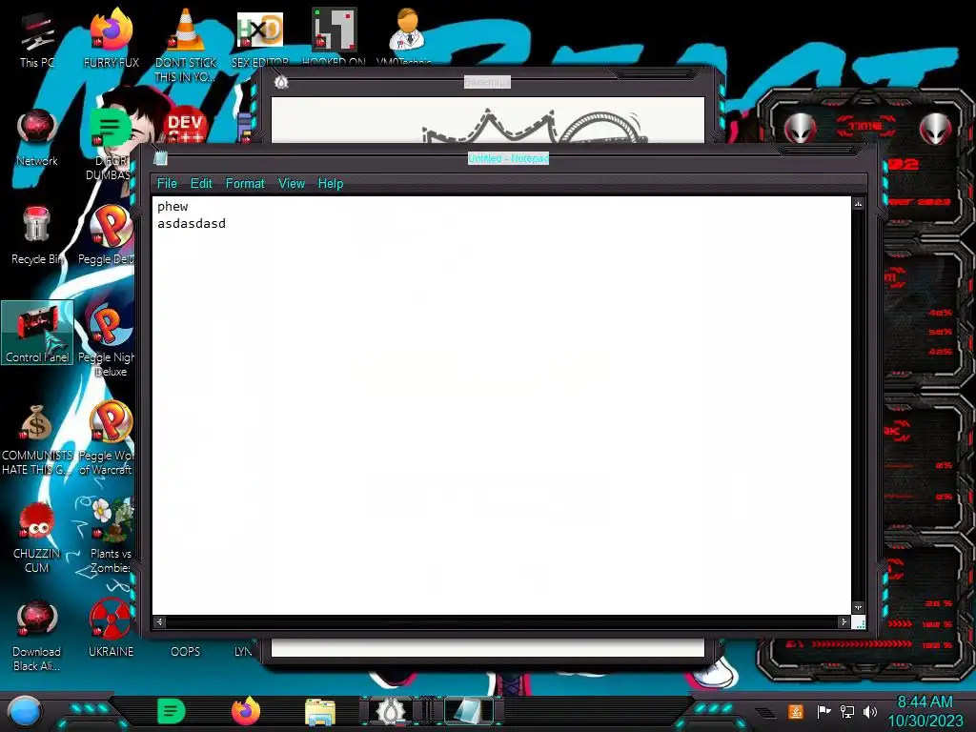Screen dimensions: 976x732
Task: Open File Explorer from the taskbar
Action: (320, 711)
